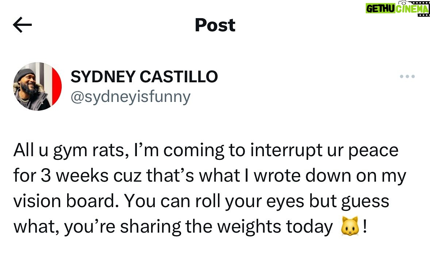Click the exclamation mark after the emoji

[364, 226]
